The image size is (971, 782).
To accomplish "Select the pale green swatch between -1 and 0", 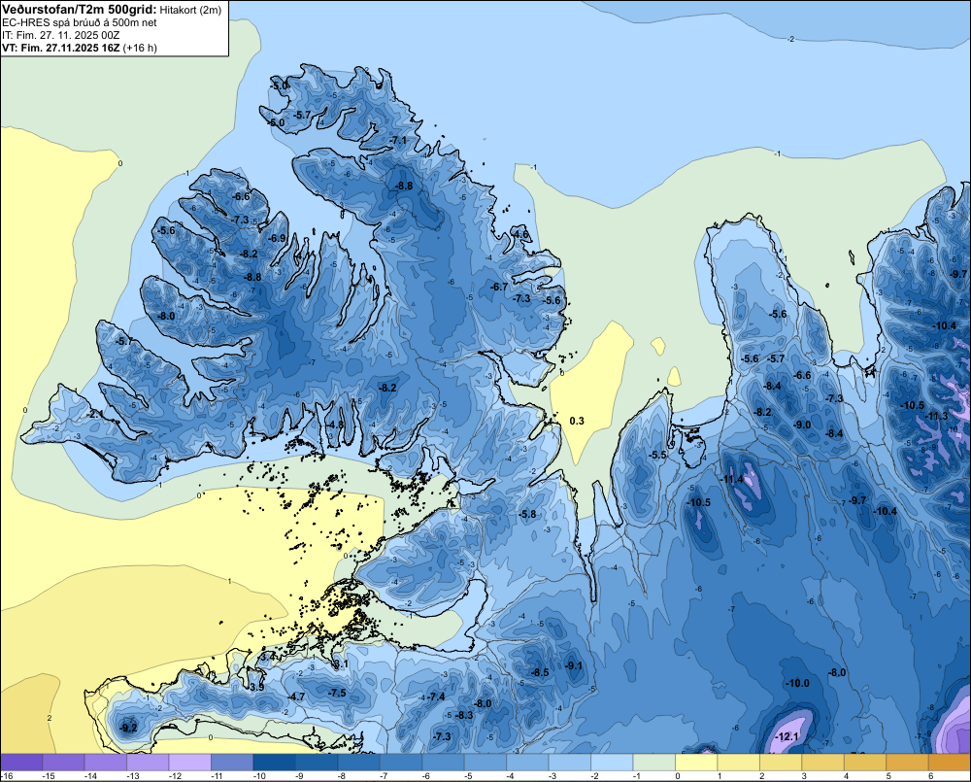I will [653, 763].
